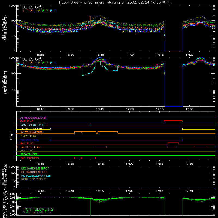Click 17:15 tick under the flags plot

pos(159,164)
